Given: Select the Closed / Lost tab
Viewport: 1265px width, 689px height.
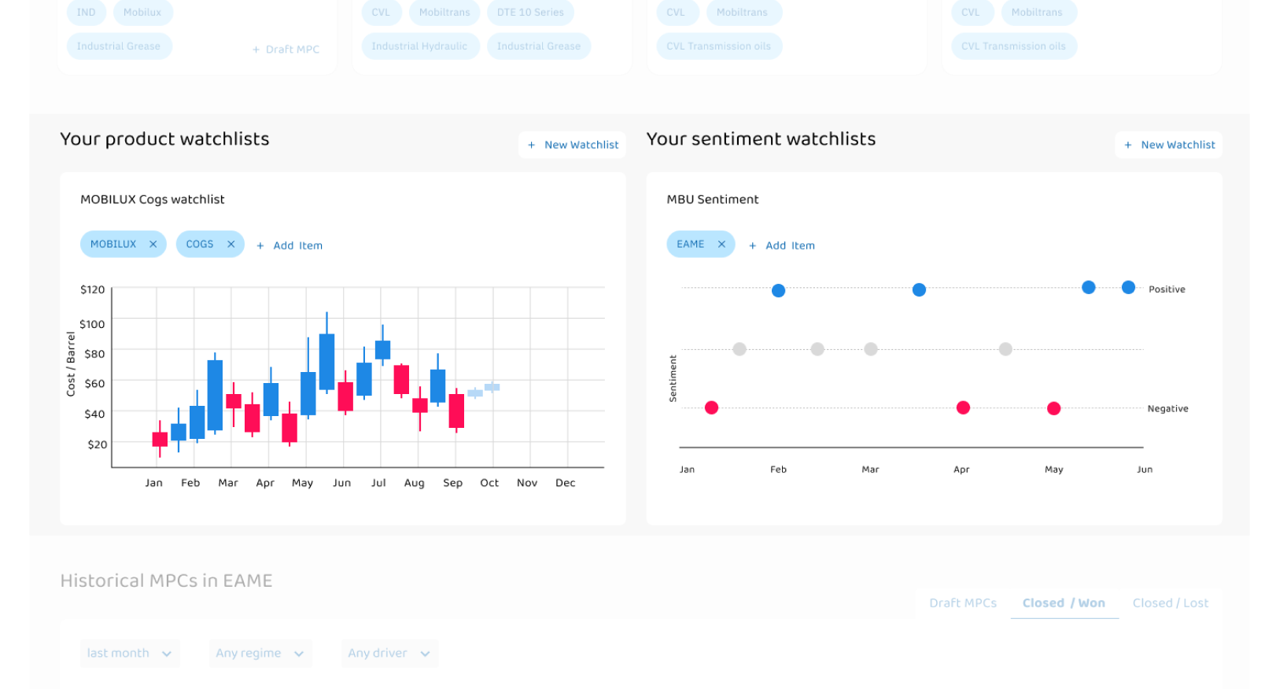Looking at the screenshot, I should (x=1171, y=603).
